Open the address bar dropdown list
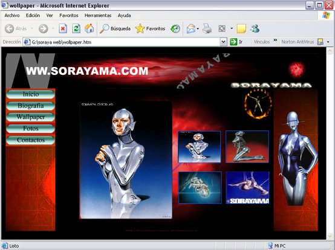 tap(223, 42)
